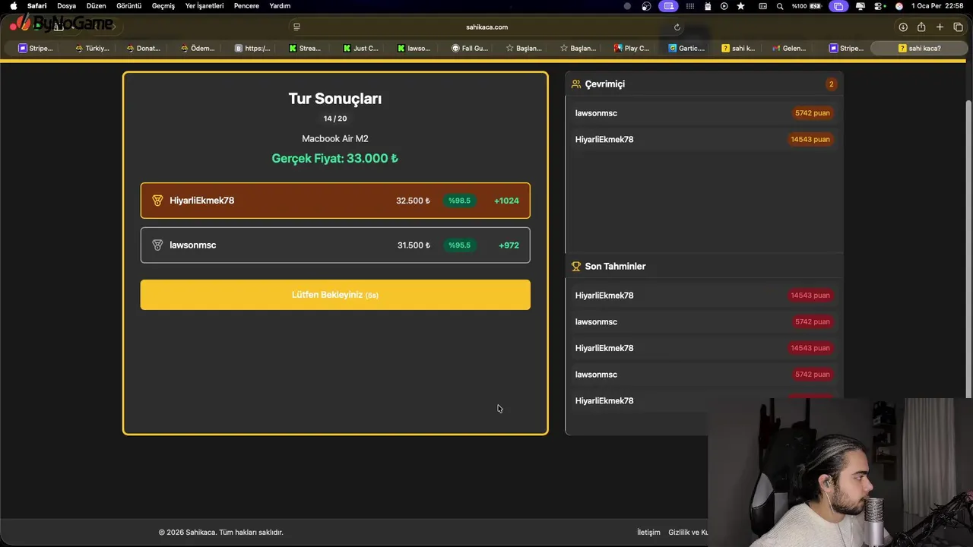Show tab overview icon
The image size is (973, 547).
click(958, 27)
